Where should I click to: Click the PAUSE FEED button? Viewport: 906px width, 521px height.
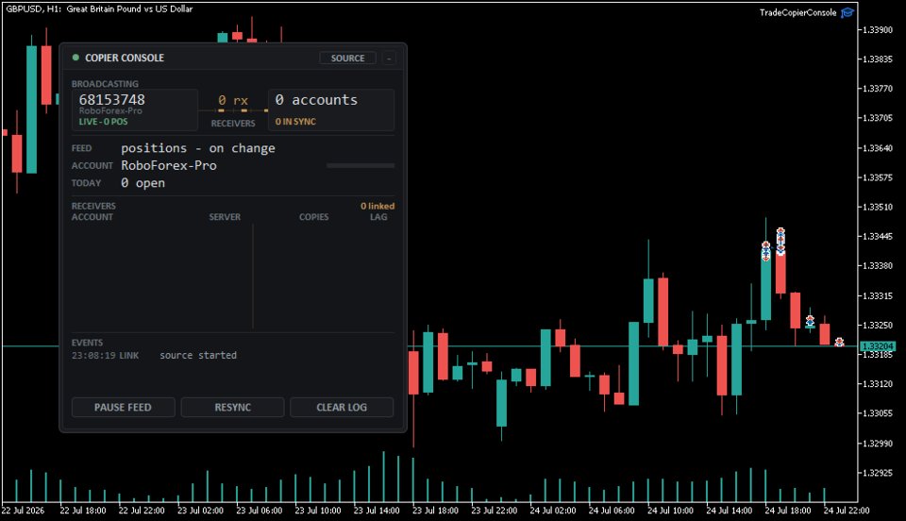point(123,407)
